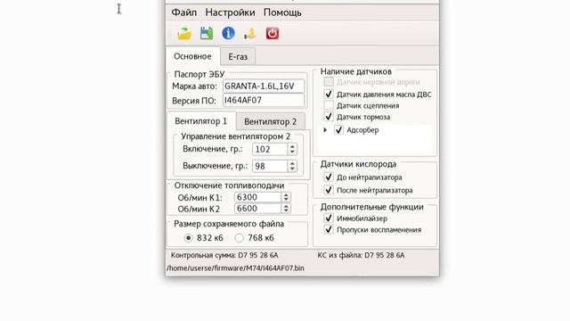This screenshot has width=570, height=321.
Task: Open the Помощь menu
Action: pos(282,12)
